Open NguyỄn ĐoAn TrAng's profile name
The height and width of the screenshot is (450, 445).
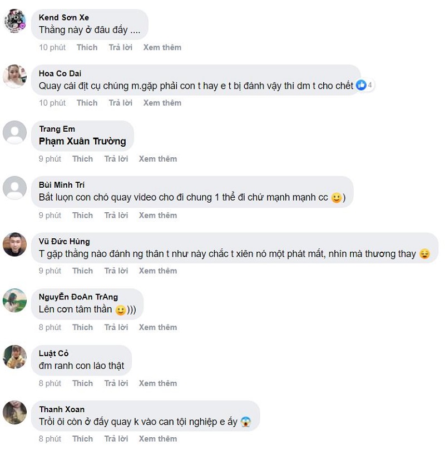[x=78, y=297]
